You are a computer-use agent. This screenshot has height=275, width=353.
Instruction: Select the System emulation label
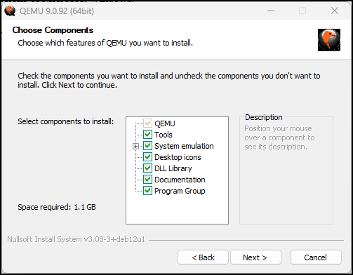click(184, 146)
